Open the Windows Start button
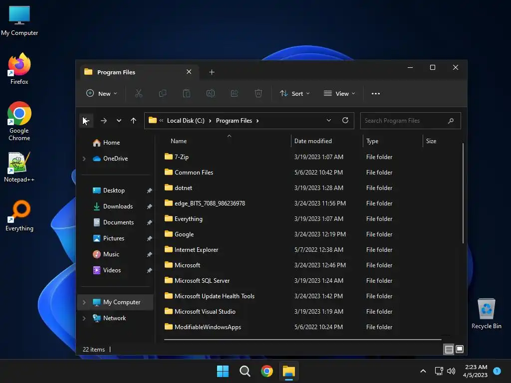 (x=223, y=371)
